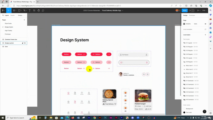The image size is (213, 120).
Task: Select the Hand tool
Action: point(39,10)
